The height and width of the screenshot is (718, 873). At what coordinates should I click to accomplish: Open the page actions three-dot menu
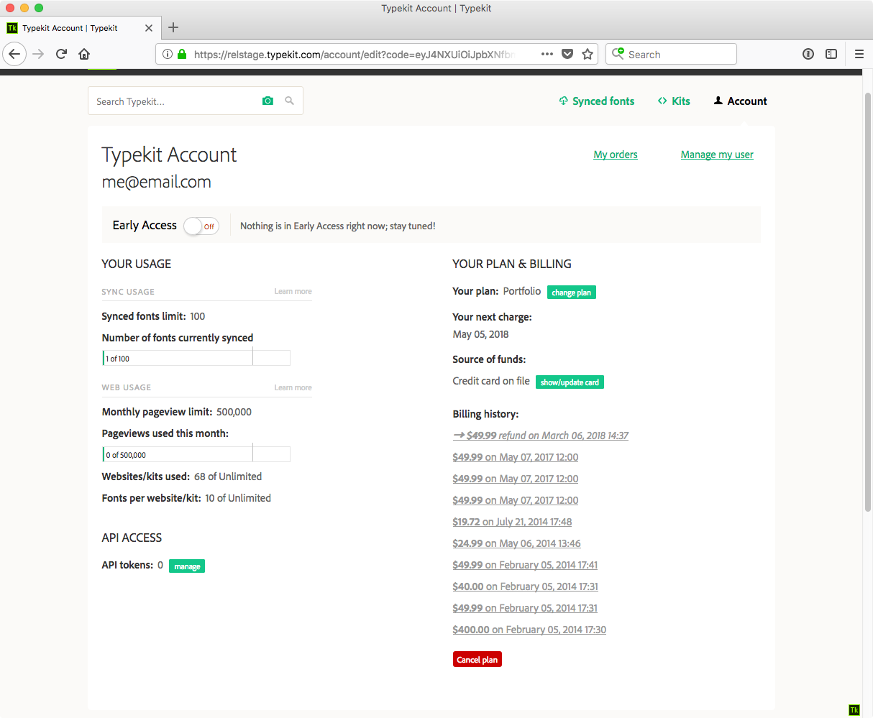pyautogui.click(x=547, y=54)
